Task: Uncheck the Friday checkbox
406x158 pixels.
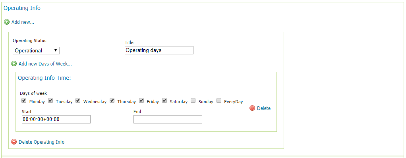Action: tap(141, 100)
